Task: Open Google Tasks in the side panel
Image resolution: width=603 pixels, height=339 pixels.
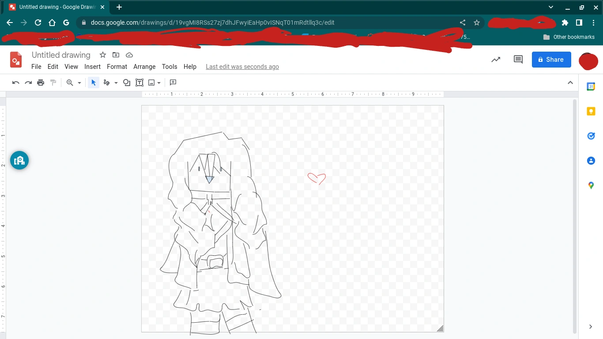Action: [x=591, y=136]
